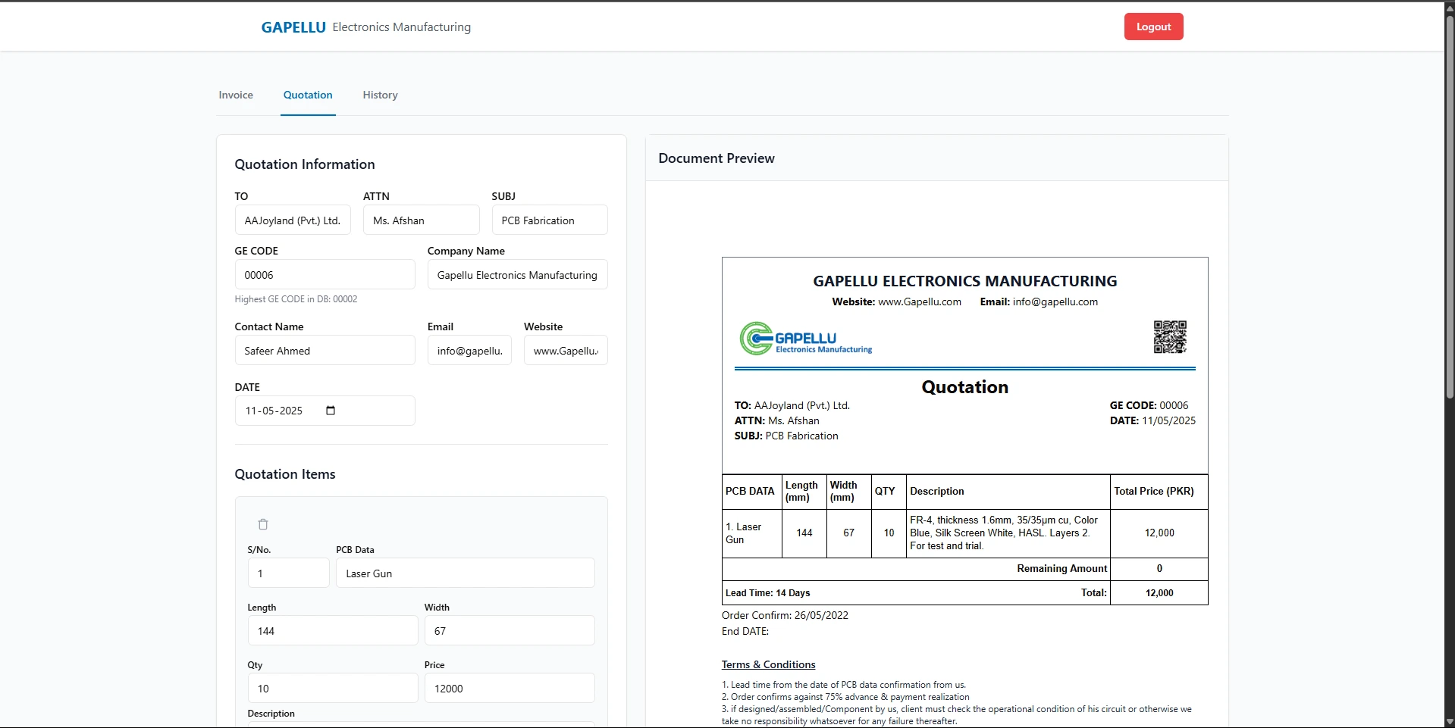
Task: Click the Website input field
Action: pyautogui.click(x=566, y=351)
